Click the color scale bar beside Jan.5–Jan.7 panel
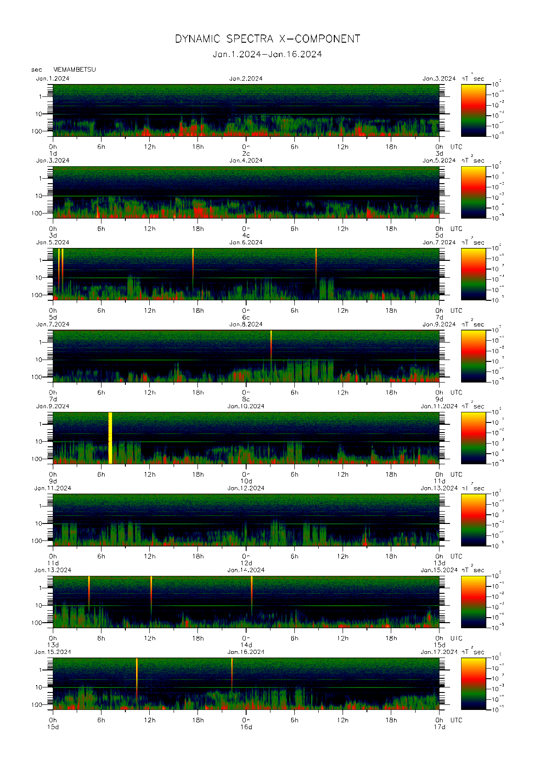This screenshot has width=535, height=771. (x=473, y=274)
